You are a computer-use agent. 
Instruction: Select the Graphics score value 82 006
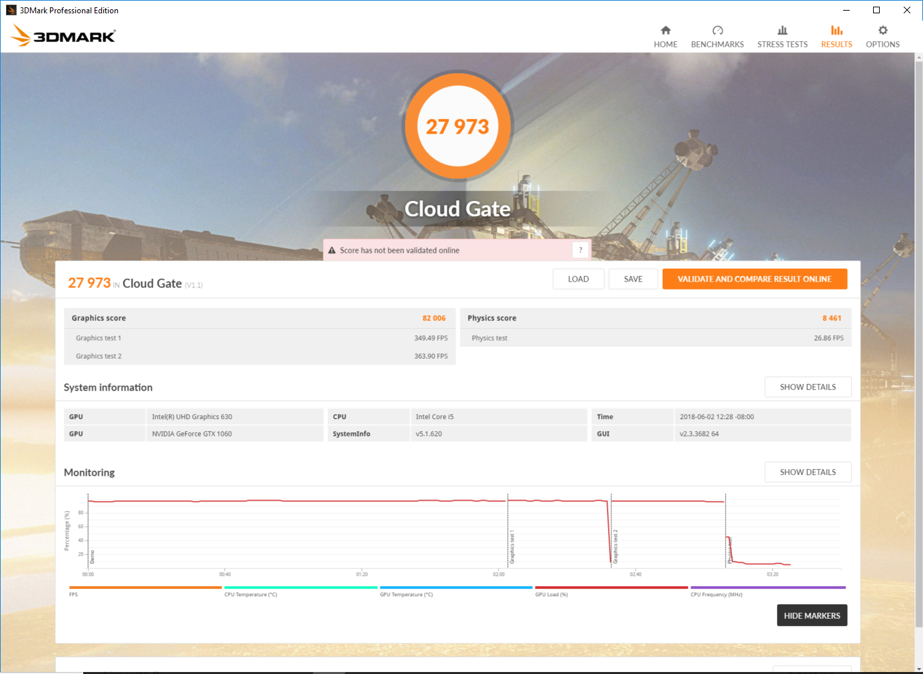[x=434, y=318]
